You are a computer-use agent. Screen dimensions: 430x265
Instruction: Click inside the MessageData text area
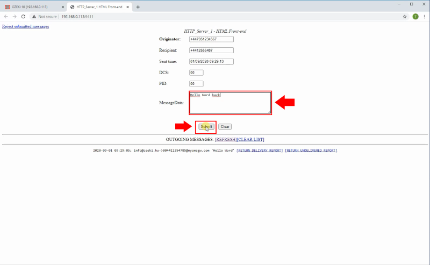tap(230, 103)
